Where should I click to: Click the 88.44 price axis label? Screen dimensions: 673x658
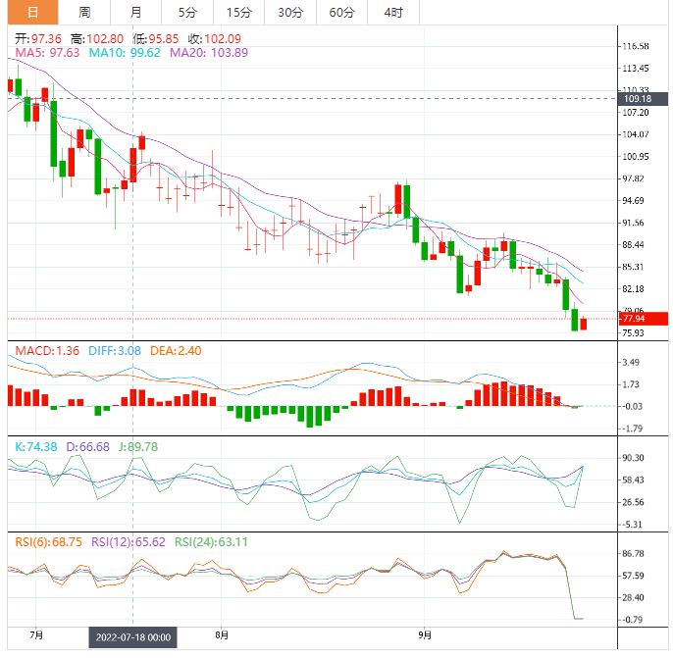coord(633,245)
